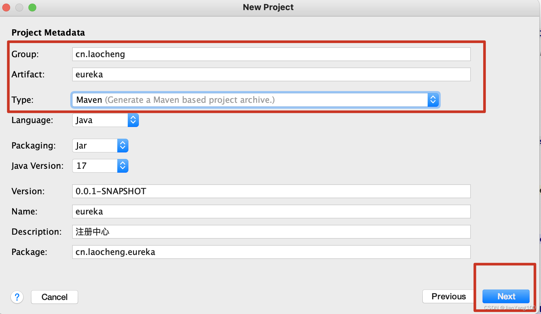
Task: Click the Next button
Action: point(506,296)
